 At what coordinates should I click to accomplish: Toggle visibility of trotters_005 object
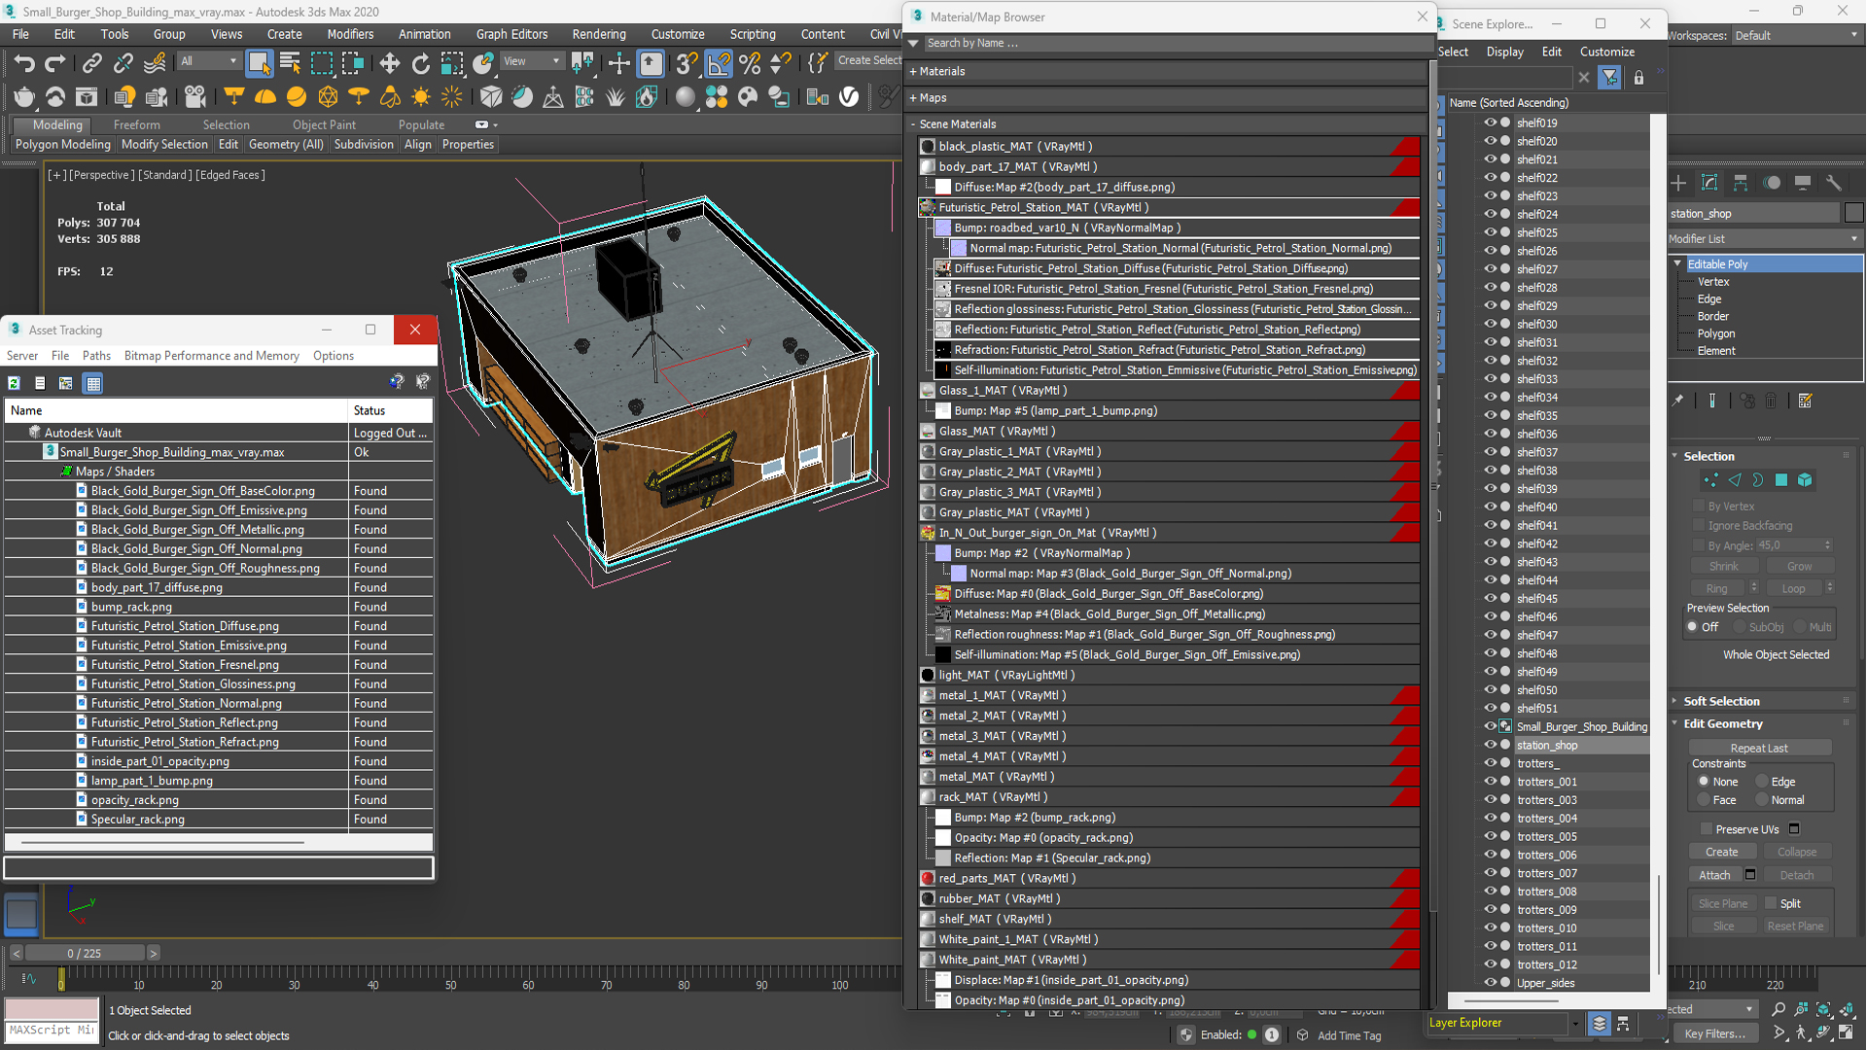click(1490, 836)
